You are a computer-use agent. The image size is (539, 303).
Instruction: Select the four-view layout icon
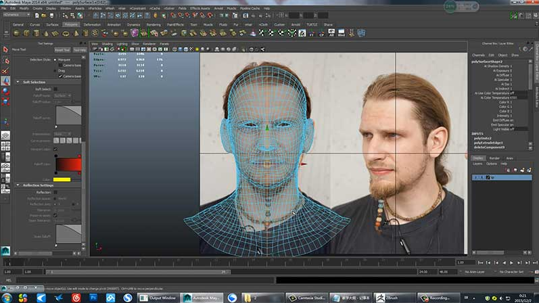coord(5,146)
